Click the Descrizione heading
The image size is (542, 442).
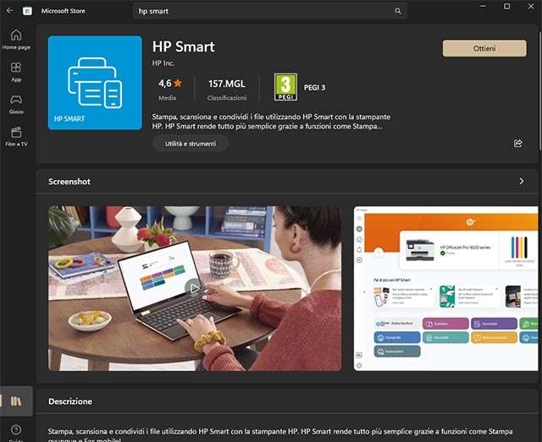click(x=70, y=401)
